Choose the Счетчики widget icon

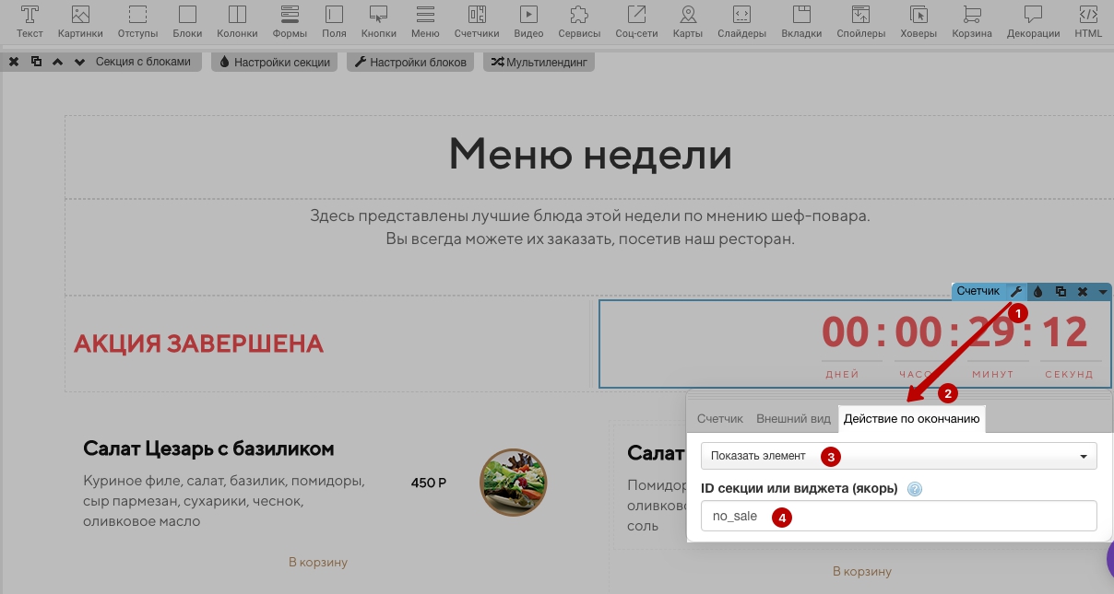tap(477, 22)
